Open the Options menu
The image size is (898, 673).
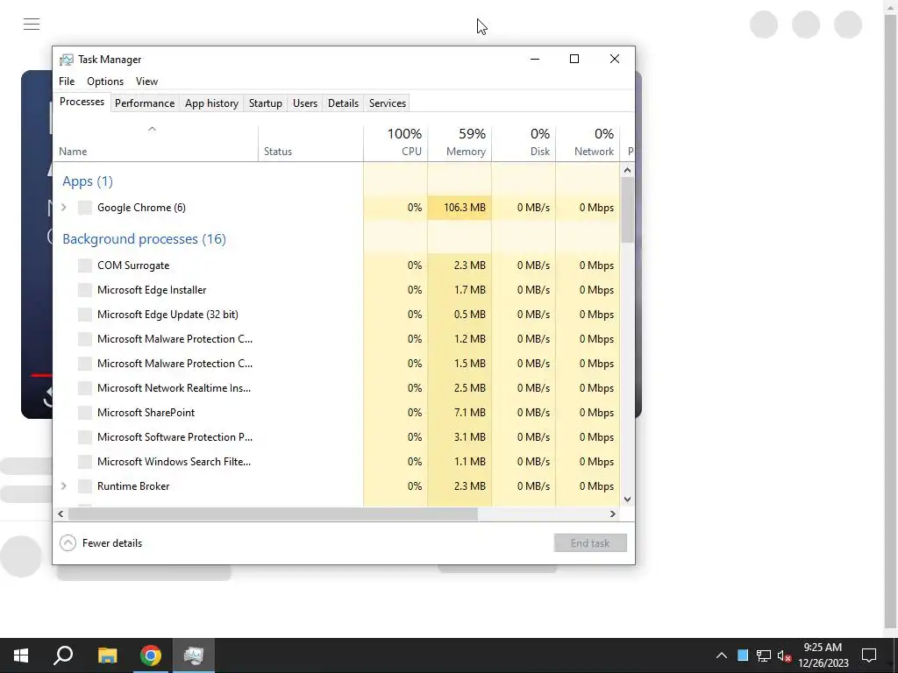(105, 81)
